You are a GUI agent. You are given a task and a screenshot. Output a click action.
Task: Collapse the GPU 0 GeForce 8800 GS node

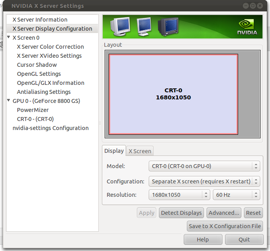pos(8,100)
